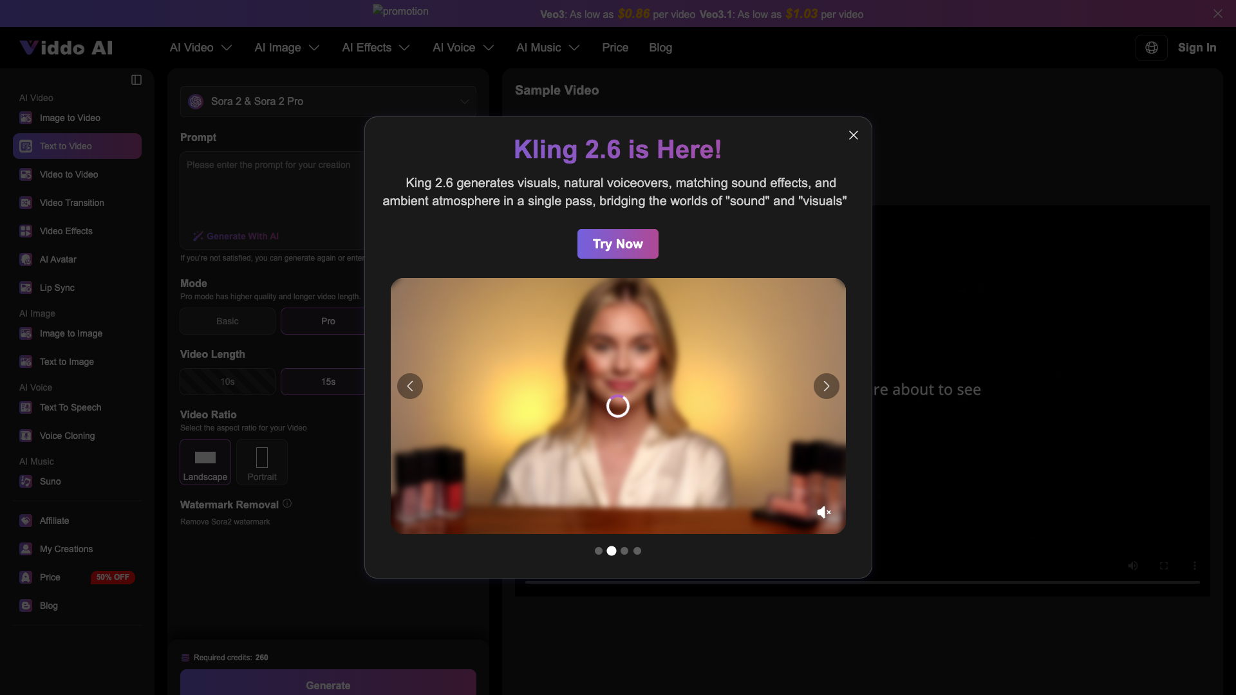Image resolution: width=1236 pixels, height=695 pixels.
Task: Open the language globe selector
Action: click(x=1152, y=48)
